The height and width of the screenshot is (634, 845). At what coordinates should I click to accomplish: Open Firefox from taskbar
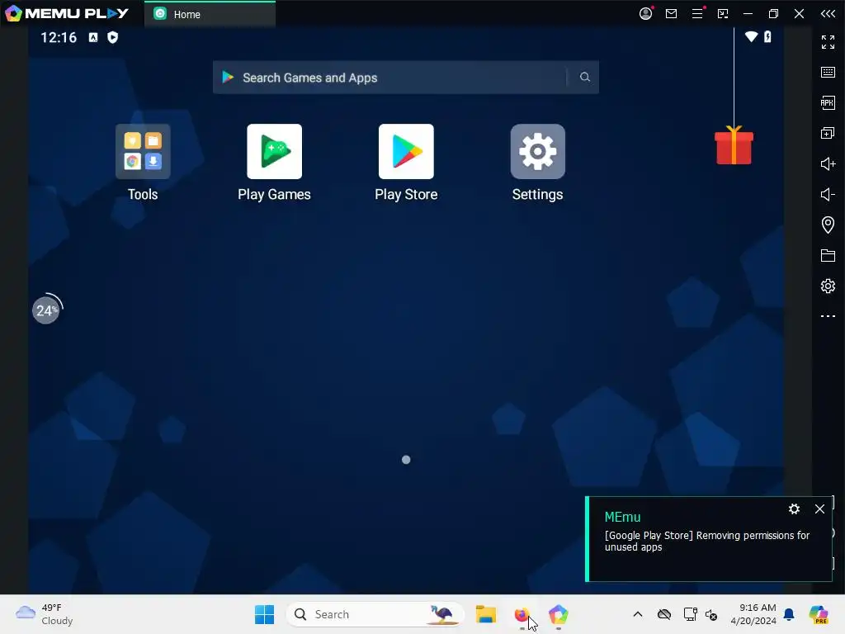[522, 614]
